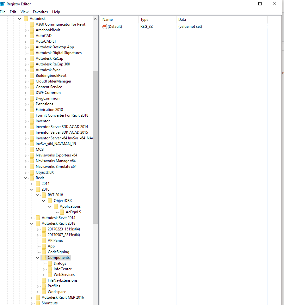The image size is (284, 305).
Task: Open the Edit menu
Action: click(x=13, y=12)
